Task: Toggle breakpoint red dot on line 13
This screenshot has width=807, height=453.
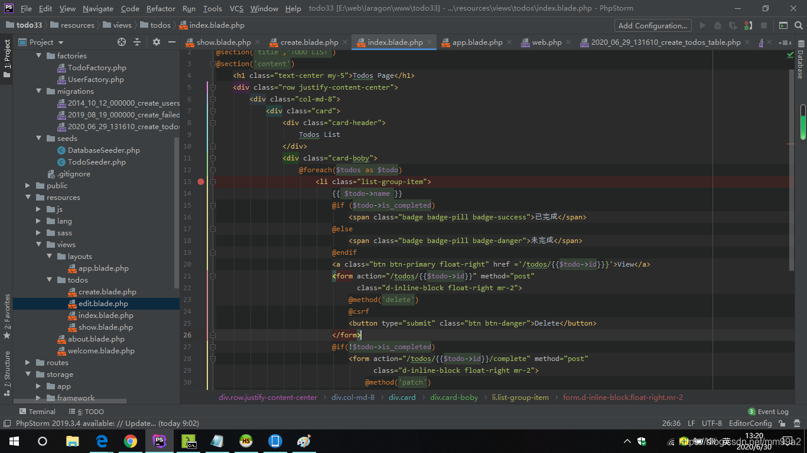Action: tap(201, 182)
